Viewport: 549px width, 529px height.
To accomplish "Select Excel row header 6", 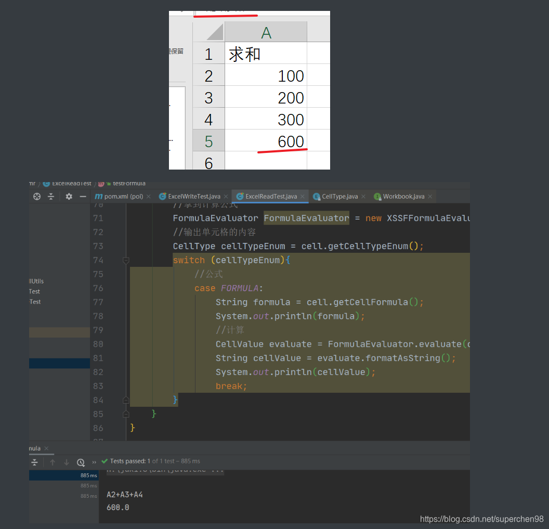I will pos(208,161).
